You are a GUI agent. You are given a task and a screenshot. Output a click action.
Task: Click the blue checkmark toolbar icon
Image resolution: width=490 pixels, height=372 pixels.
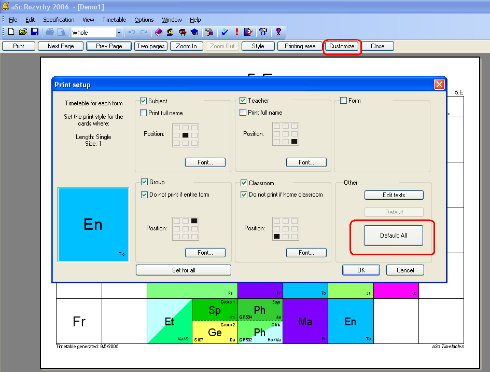click(x=225, y=32)
